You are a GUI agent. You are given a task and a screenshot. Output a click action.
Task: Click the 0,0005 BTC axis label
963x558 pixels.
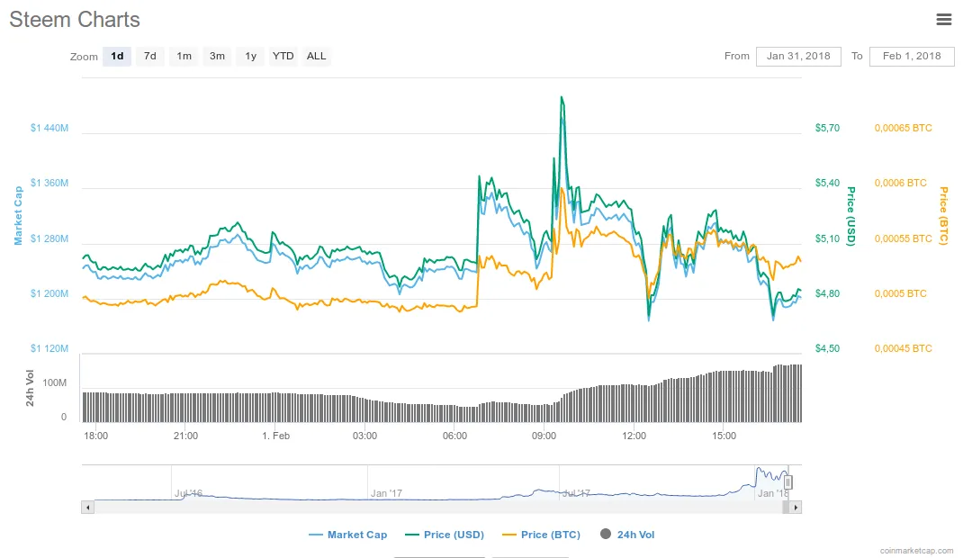pyautogui.click(x=900, y=294)
